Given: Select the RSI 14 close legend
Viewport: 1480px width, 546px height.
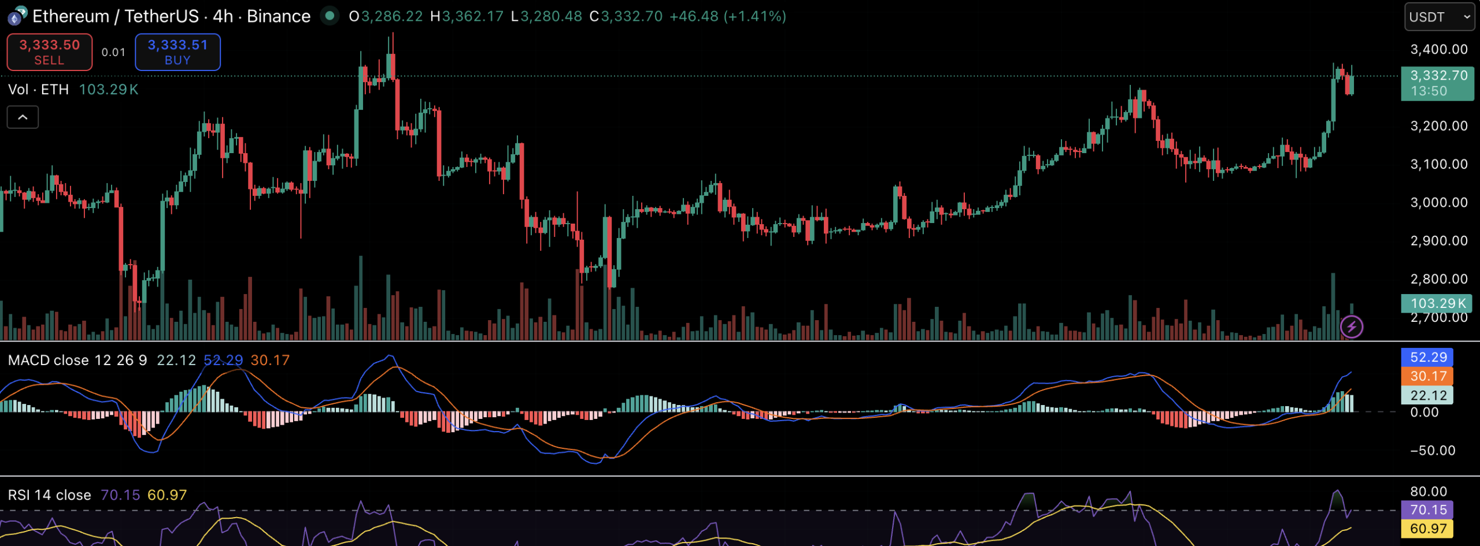Looking at the screenshot, I should [50, 495].
